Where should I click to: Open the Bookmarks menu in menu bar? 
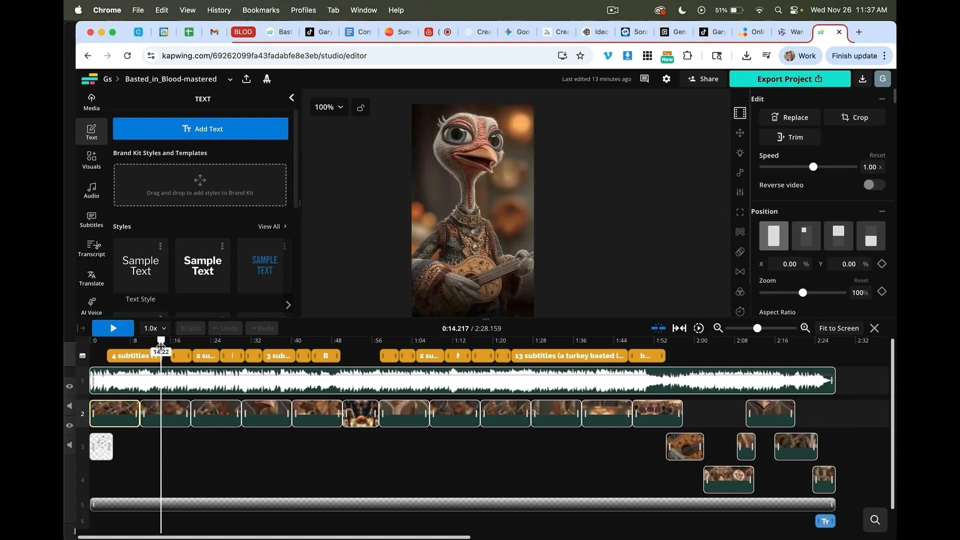(x=260, y=10)
